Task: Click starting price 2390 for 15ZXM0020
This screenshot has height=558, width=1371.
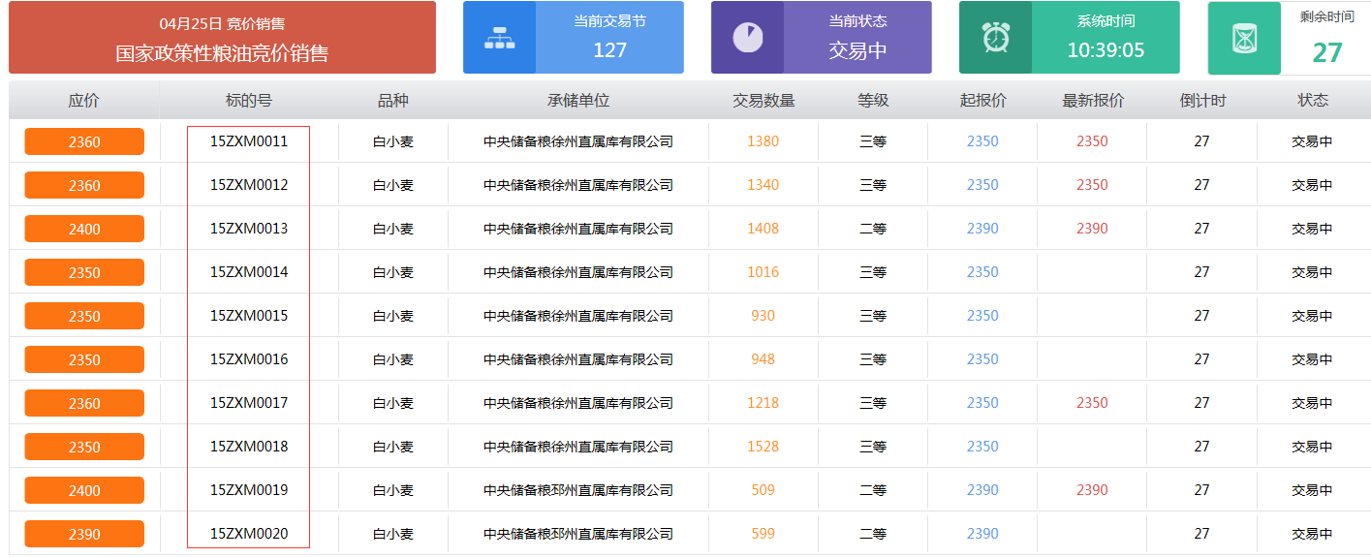Action: [x=982, y=534]
